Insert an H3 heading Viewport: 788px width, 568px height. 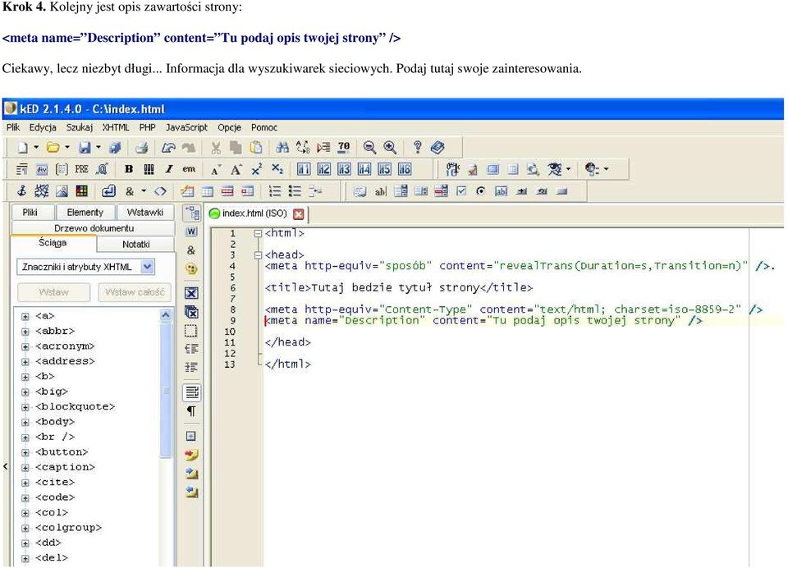344,169
